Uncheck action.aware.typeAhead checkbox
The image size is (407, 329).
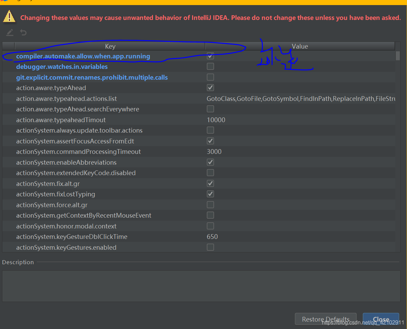(x=210, y=88)
